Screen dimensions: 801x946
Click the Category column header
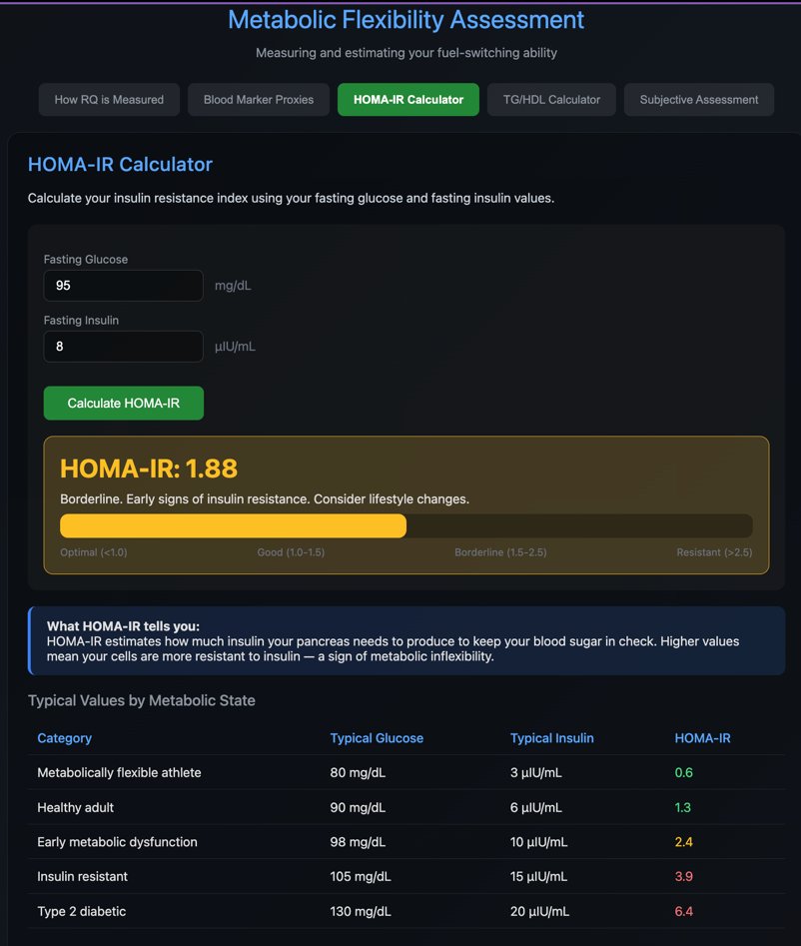65,738
